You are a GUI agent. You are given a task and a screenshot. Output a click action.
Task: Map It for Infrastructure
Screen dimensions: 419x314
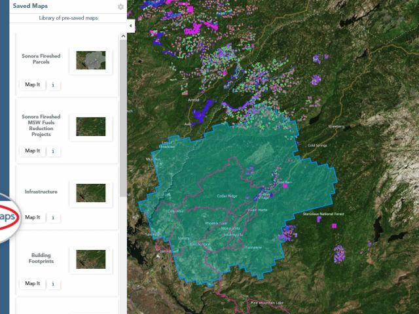[32, 217]
